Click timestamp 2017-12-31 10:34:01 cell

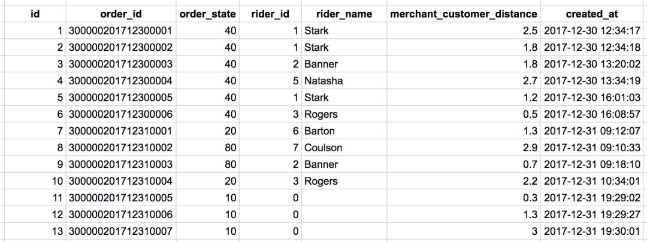(592, 181)
